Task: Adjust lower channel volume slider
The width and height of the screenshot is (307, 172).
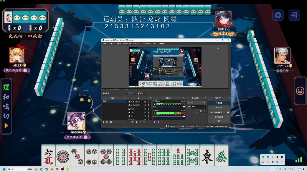Action: 170,116
